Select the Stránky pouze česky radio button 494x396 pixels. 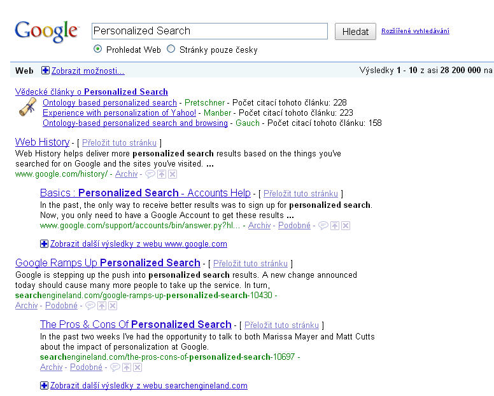pyautogui.click(x=171, y=49)
